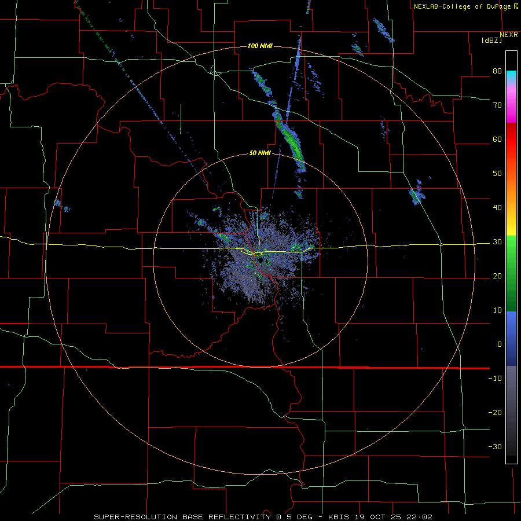This screenshot has height=521, width=521.
Task: Click the 100 NMI range ring label
Action: tap(260, 46)
